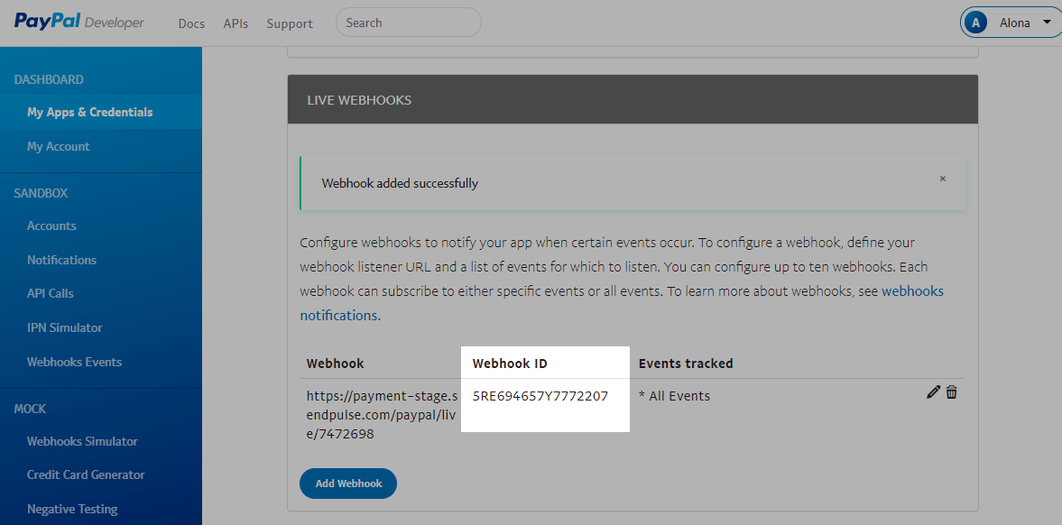Click the SANDBOX sidebar heading
This screenshot has width=1062, height=525.
pos(41,193)
